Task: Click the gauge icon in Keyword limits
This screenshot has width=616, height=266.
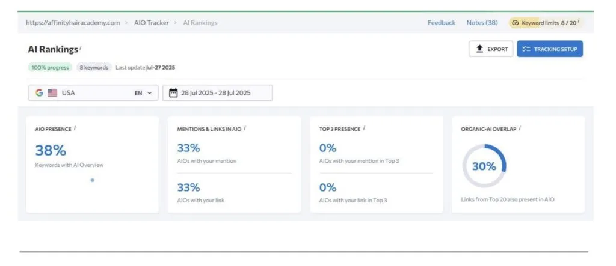Action: (516, 23)
